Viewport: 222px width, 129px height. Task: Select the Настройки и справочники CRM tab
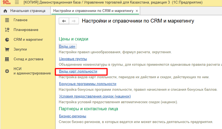[x=93, y=11]
